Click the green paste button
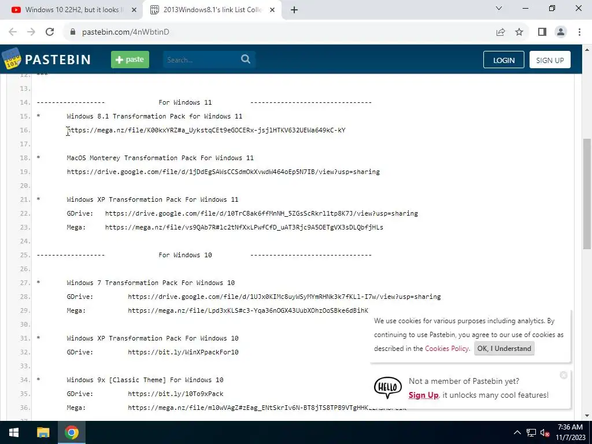Image resolution: width=592 pixels, height=444 pixels. coord(130,60)
